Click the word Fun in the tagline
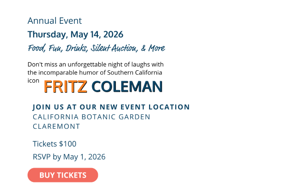Screen dimensions: 285x190 (56, 48)
